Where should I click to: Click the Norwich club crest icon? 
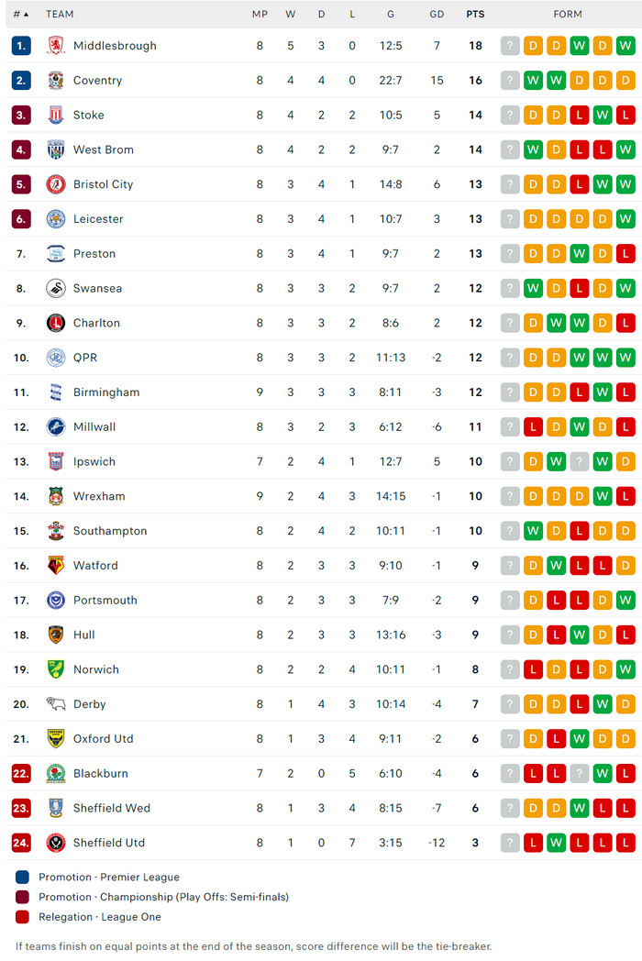click(56, 669)
